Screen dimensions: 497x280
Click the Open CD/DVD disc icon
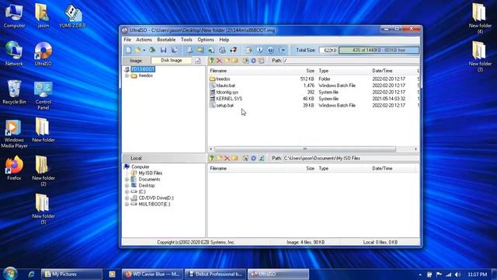[x=152, y=50]
